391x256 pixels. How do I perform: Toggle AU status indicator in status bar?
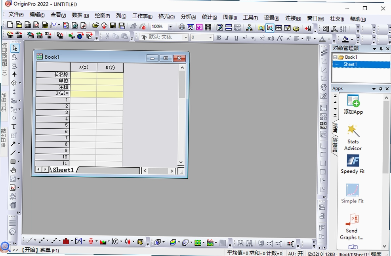295,254
